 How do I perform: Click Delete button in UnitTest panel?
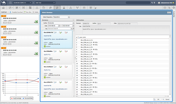[35, 12]
